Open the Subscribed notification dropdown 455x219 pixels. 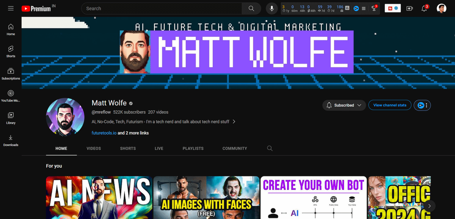[344, 105]
